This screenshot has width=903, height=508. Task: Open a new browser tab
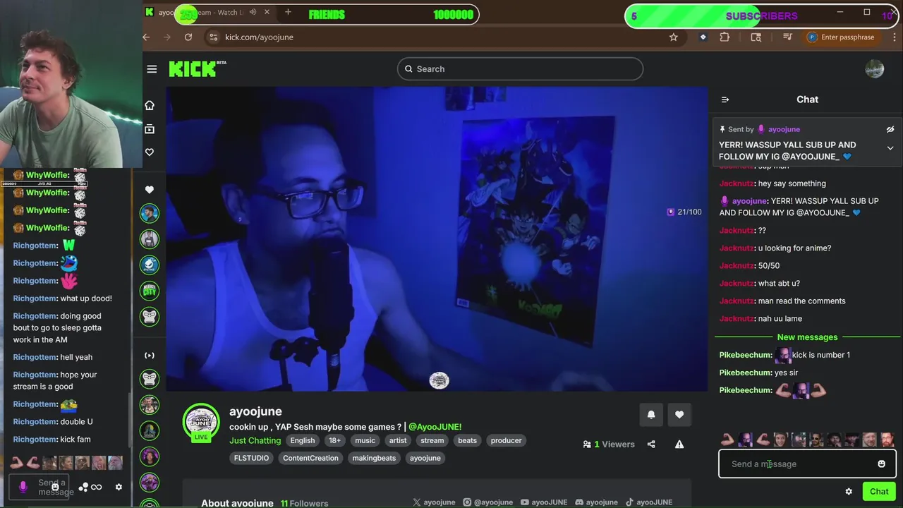click(288, 12)
